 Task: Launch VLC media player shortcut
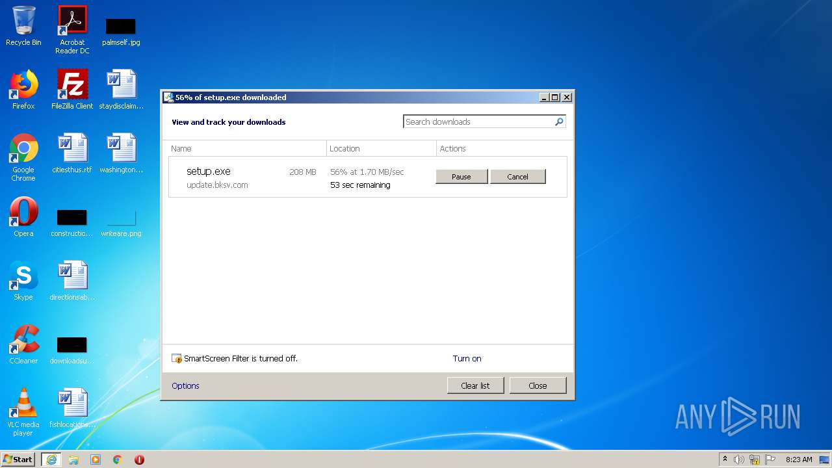pyautogui.click(x=23, y=412)
